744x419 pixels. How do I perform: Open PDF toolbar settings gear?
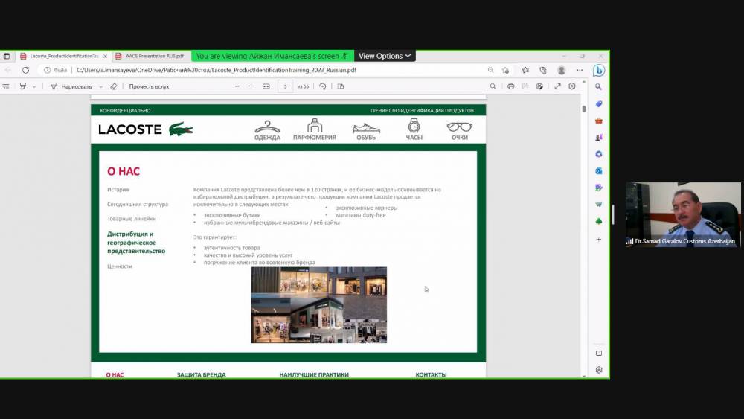pos(571,86)
